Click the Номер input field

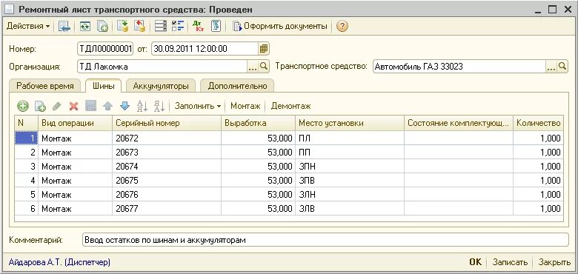(105, 48)
